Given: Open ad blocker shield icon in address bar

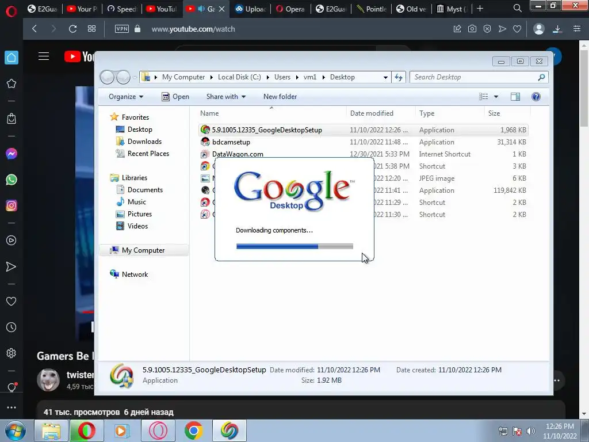Looking at the screenshot, I should 487,29.
